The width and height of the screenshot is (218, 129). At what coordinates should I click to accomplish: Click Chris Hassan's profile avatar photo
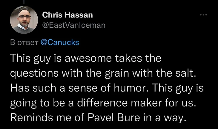[24, 21]
